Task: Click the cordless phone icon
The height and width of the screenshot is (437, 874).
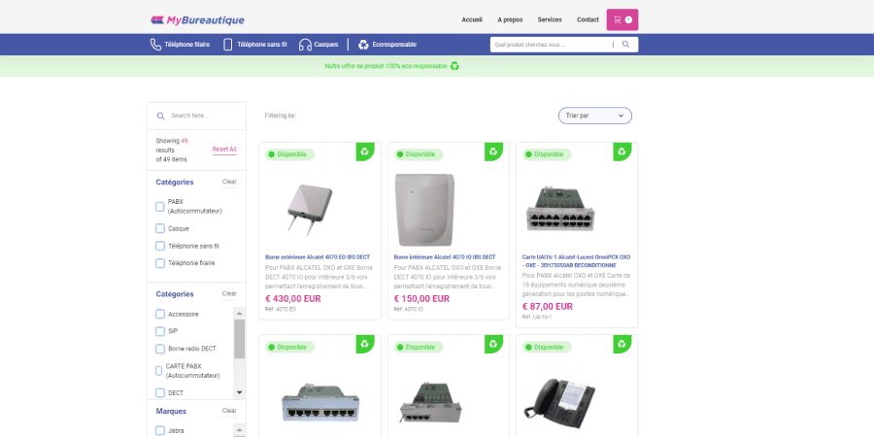Action: point(227,45)
